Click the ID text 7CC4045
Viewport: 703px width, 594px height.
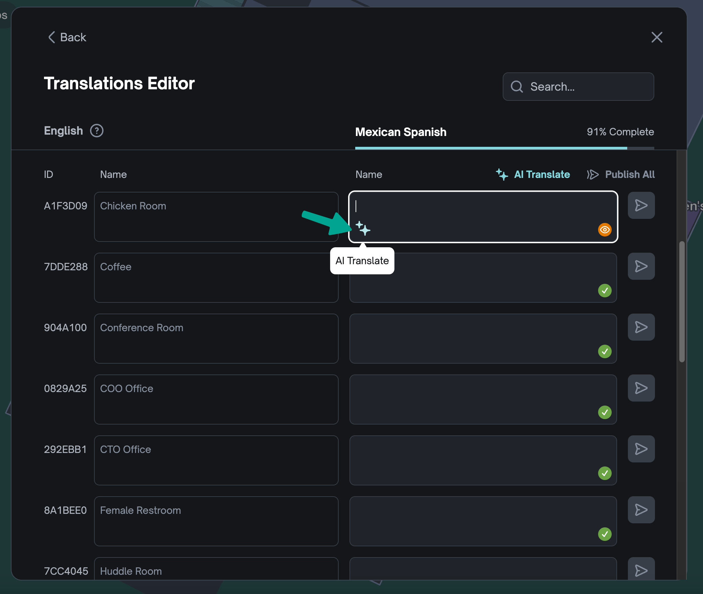(66, 571)
